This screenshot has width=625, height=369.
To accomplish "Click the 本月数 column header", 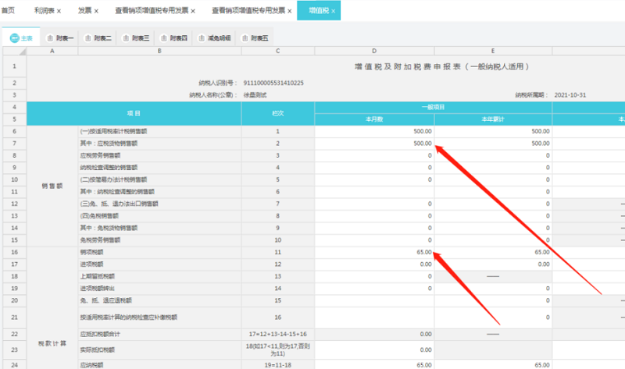I will 374,119.
